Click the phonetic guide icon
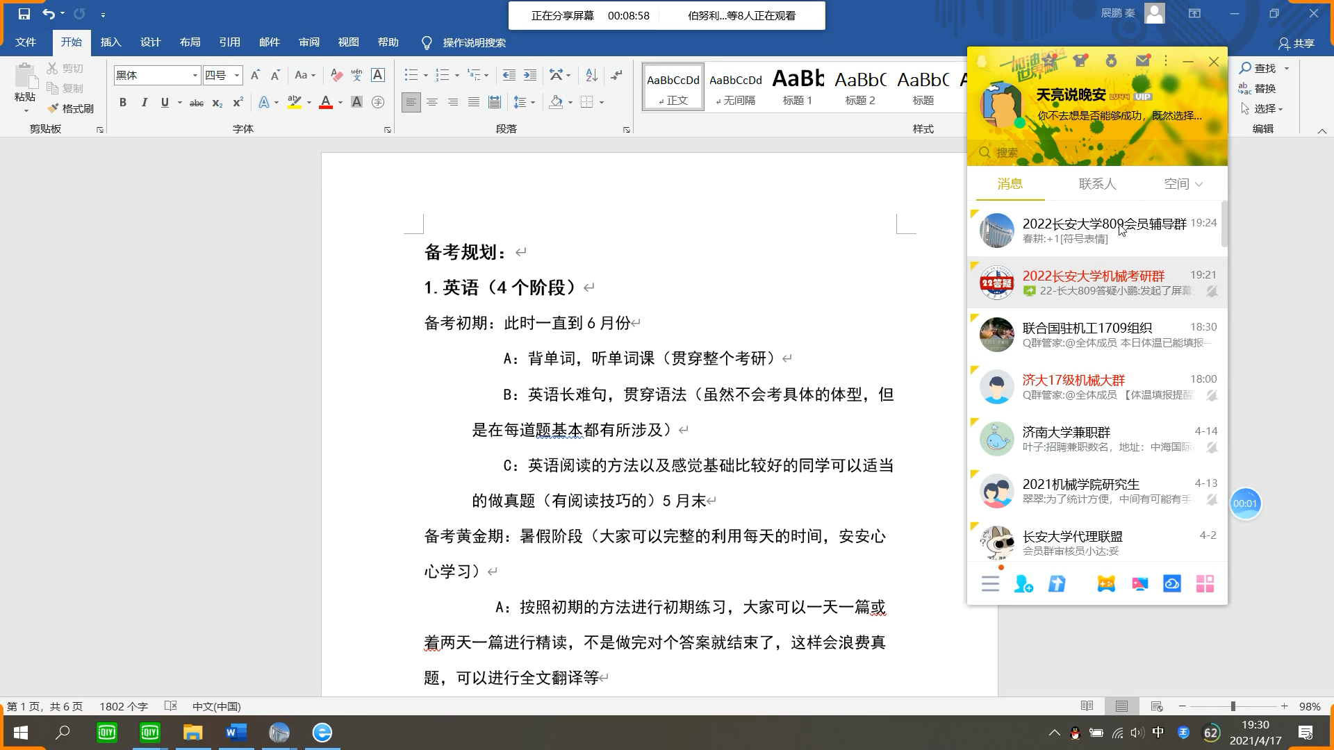 [x=357, y=75]
